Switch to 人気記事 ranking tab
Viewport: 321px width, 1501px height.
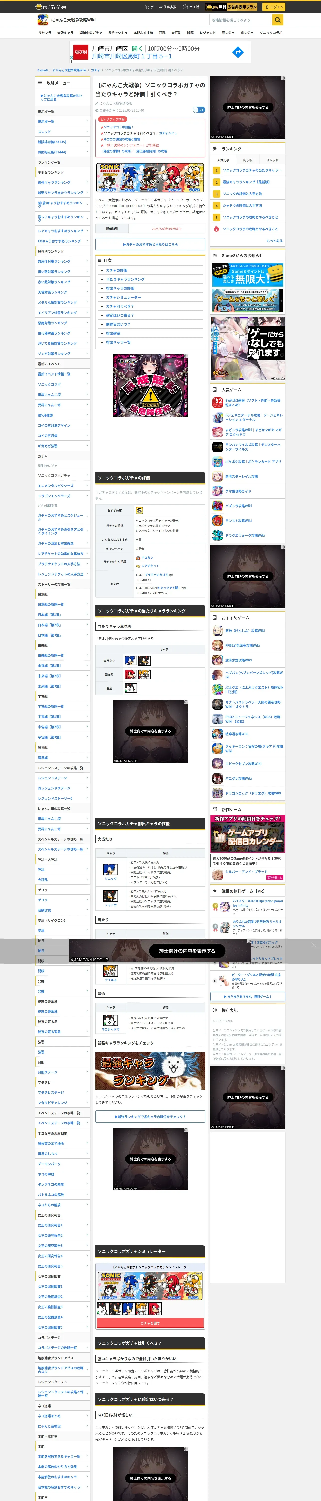pyautogui.click(x=223, y=160)
